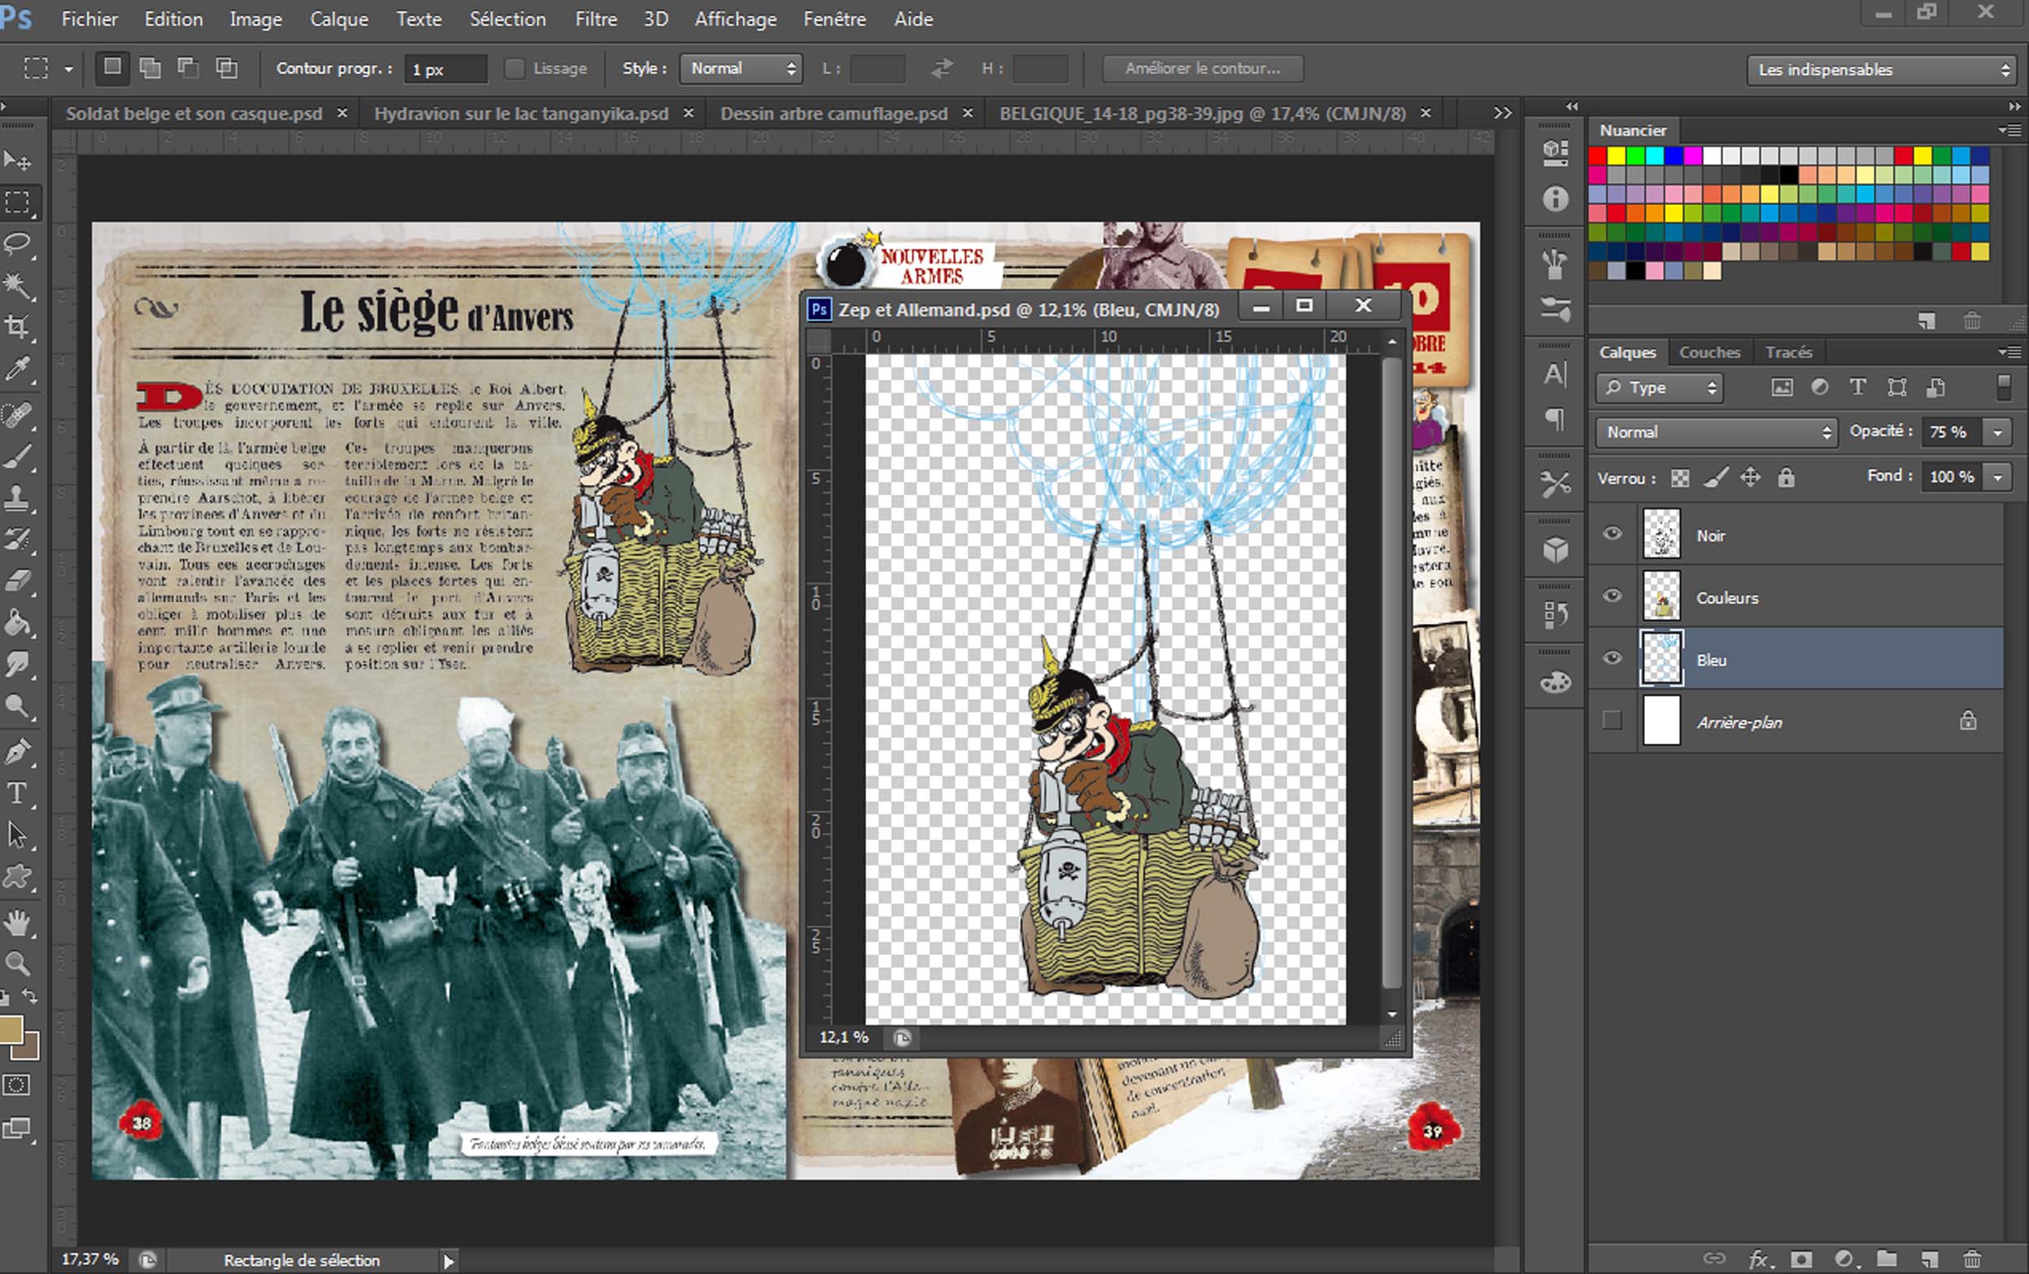Toggle lock image pixels brush icon
Image resolution: width=2029 pixels, height=1274 pixels.
1716,478
